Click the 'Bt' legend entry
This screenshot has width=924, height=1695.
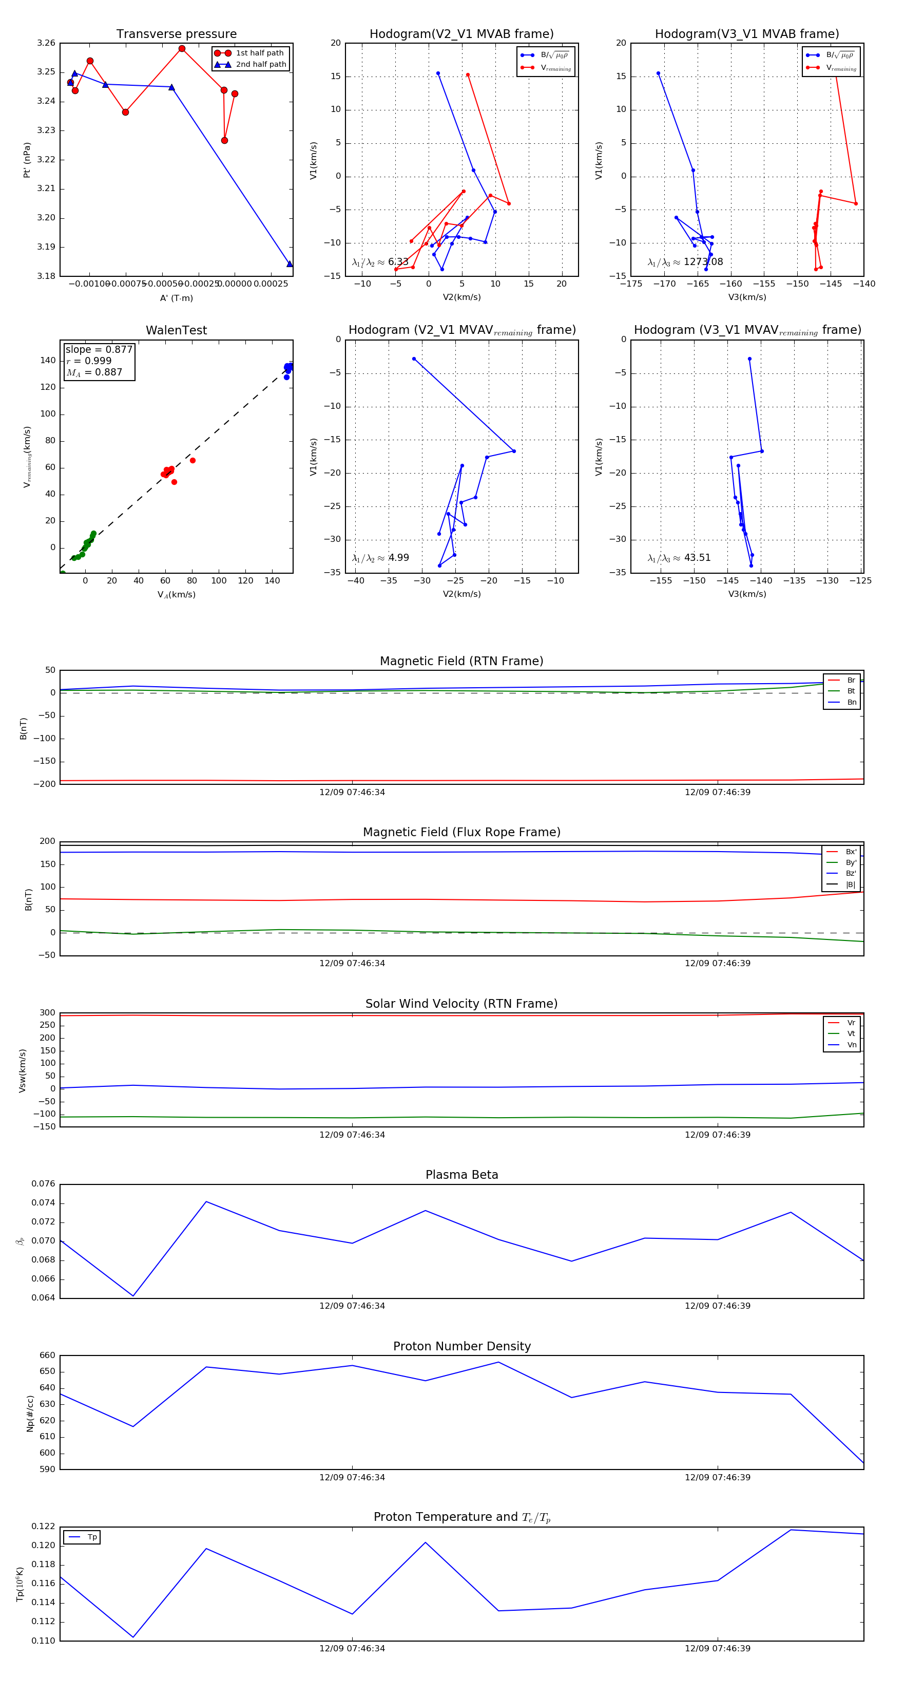(842, 691)
